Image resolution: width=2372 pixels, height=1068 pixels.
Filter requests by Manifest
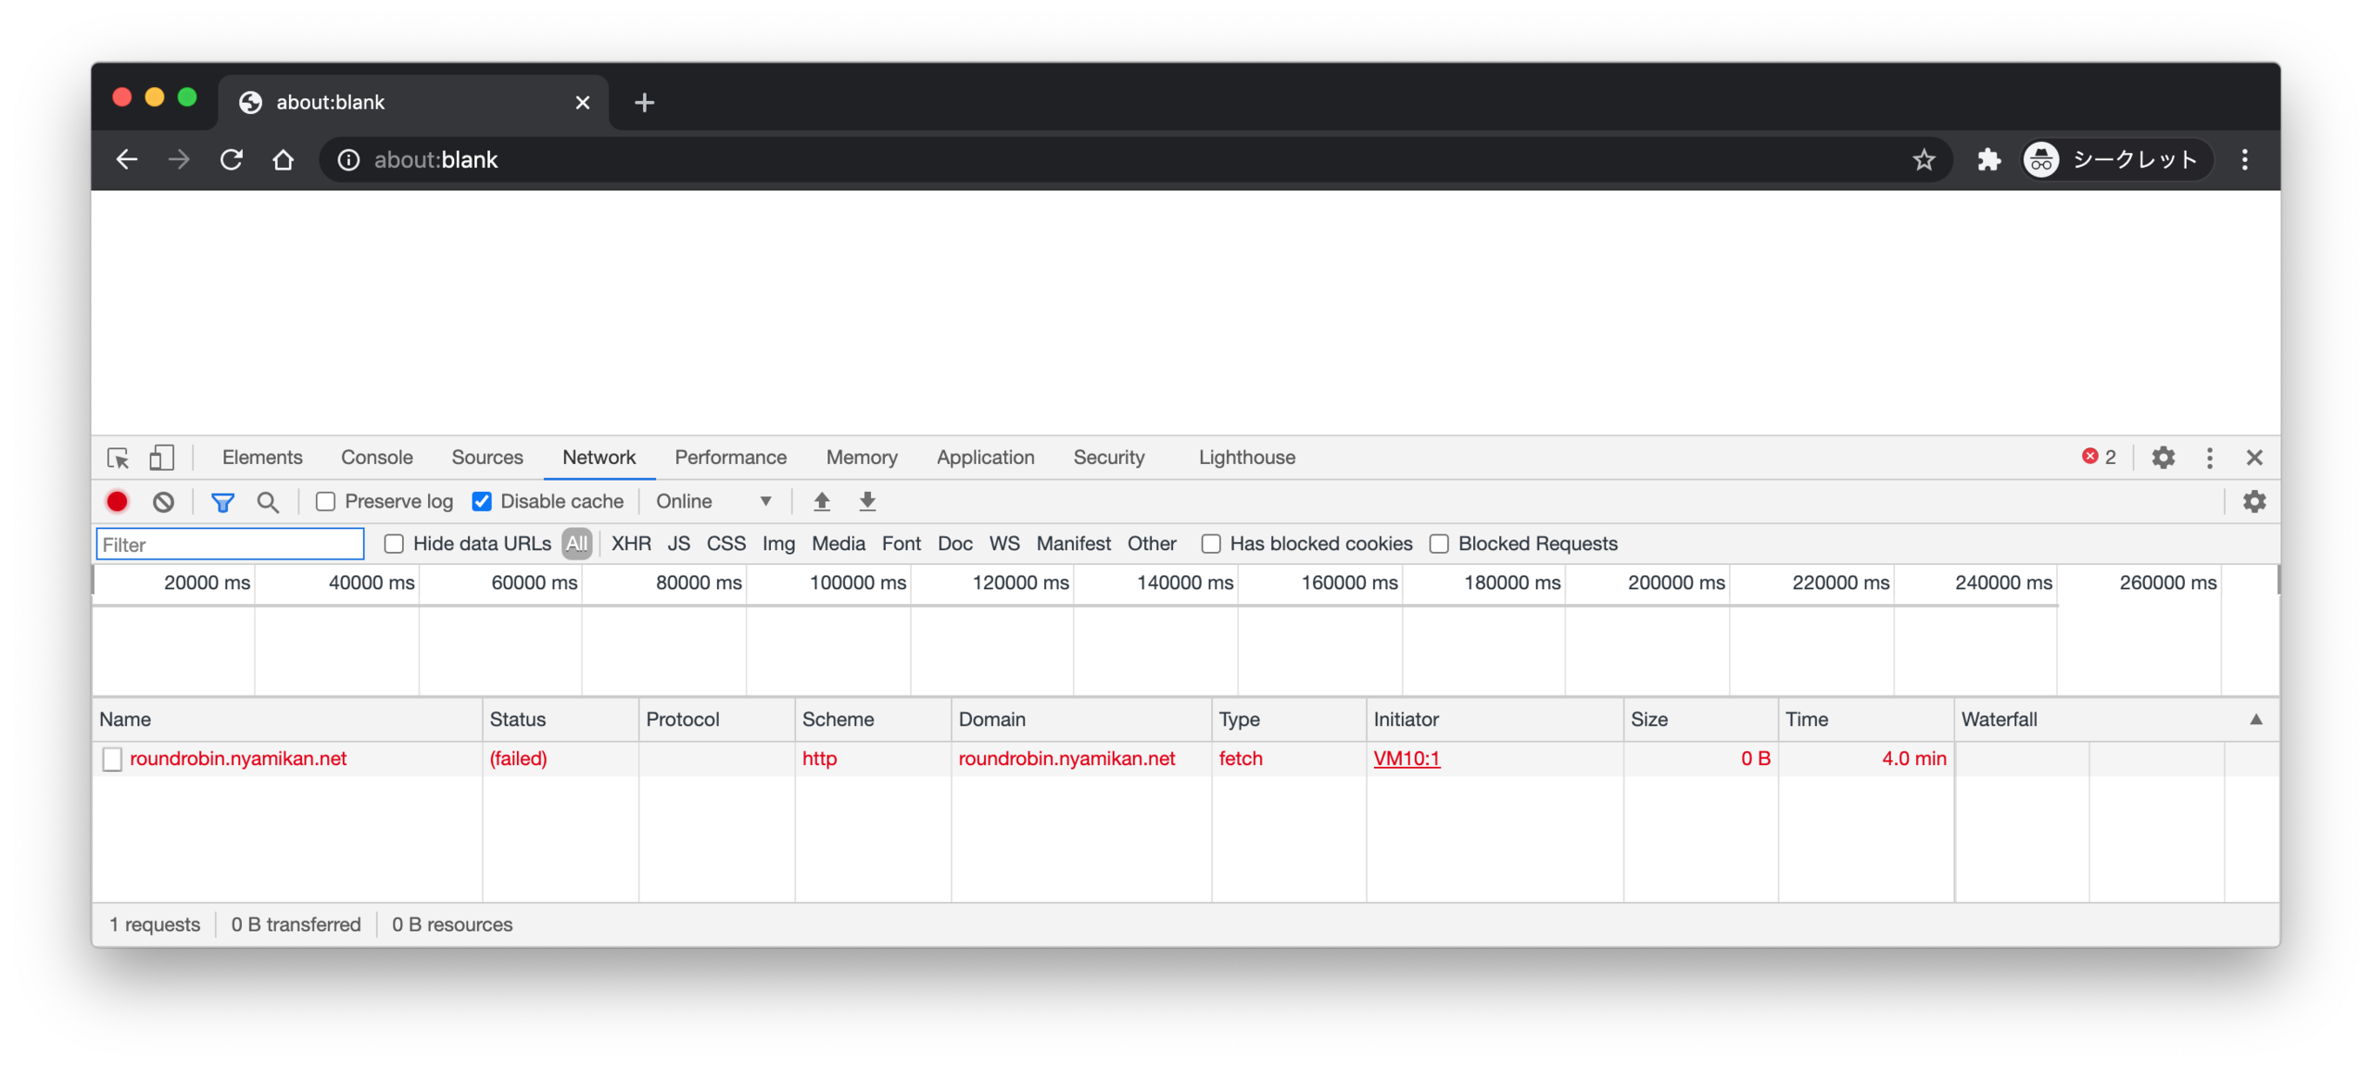[1073, 544]
